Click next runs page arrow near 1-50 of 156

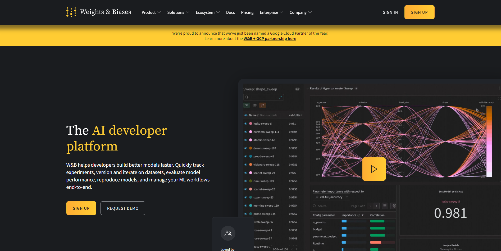click(x=296, y=249)
